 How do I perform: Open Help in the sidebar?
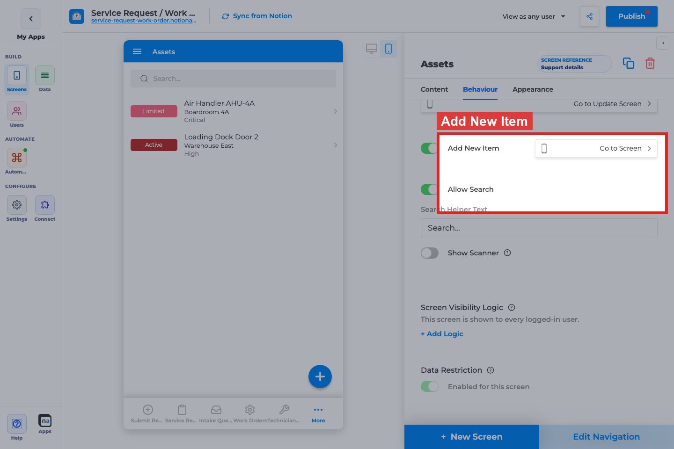tap(17, 427)
